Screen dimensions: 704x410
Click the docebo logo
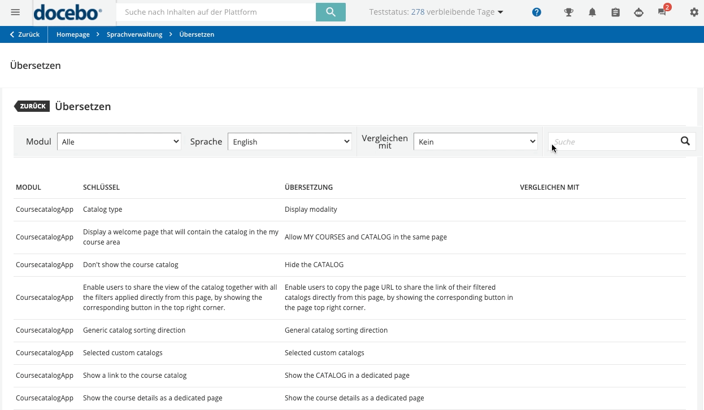click(x=68, y=12)
